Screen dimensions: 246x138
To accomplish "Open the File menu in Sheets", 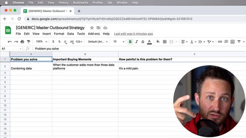I will click(x=18, y=34).
